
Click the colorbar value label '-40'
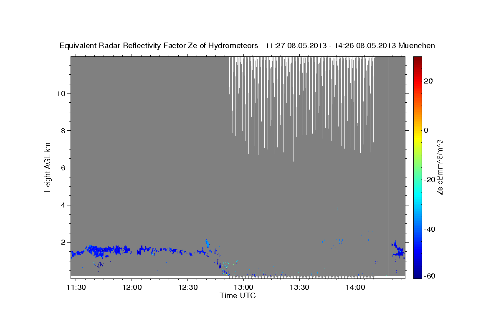pyautogui.click(x=430, y=229)
